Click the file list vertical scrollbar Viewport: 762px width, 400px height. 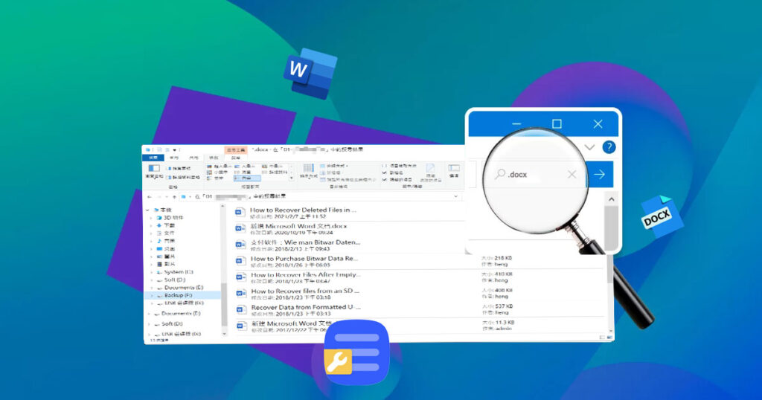click(611, 293)
